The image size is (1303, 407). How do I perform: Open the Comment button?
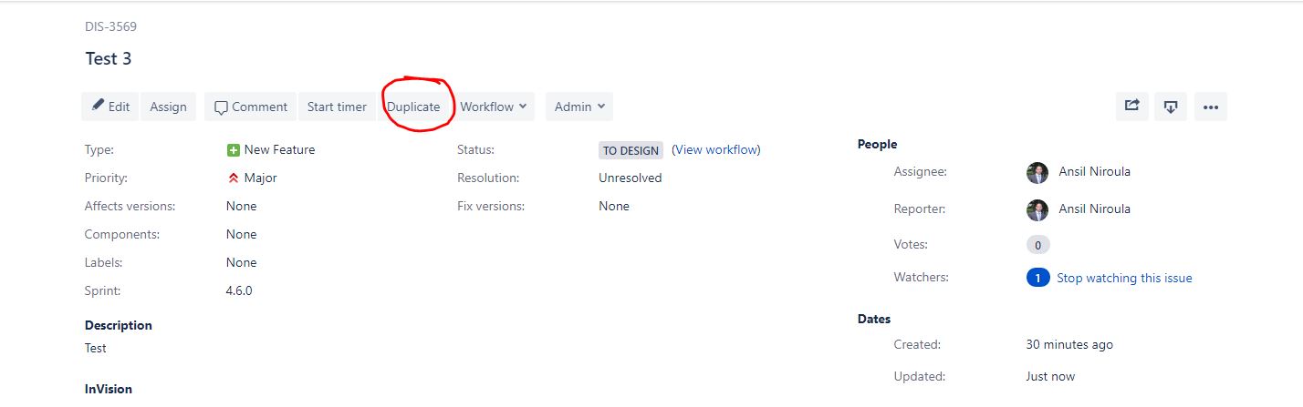click(251, 107)
